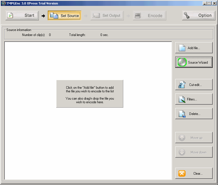The image size is (218, 185).
Task: Click the Move up arrow icon
Action: [182, 138]
